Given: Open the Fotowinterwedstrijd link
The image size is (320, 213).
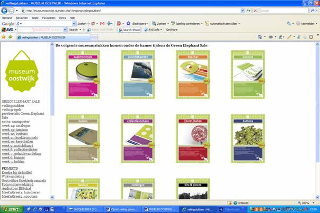Looking at the screenshot, I should pyautogui.click(x=17, y=184).
